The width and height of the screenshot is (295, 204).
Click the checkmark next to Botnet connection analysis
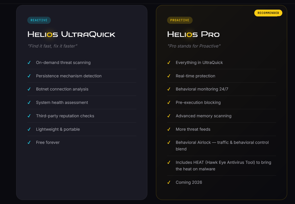coord(29,89)
